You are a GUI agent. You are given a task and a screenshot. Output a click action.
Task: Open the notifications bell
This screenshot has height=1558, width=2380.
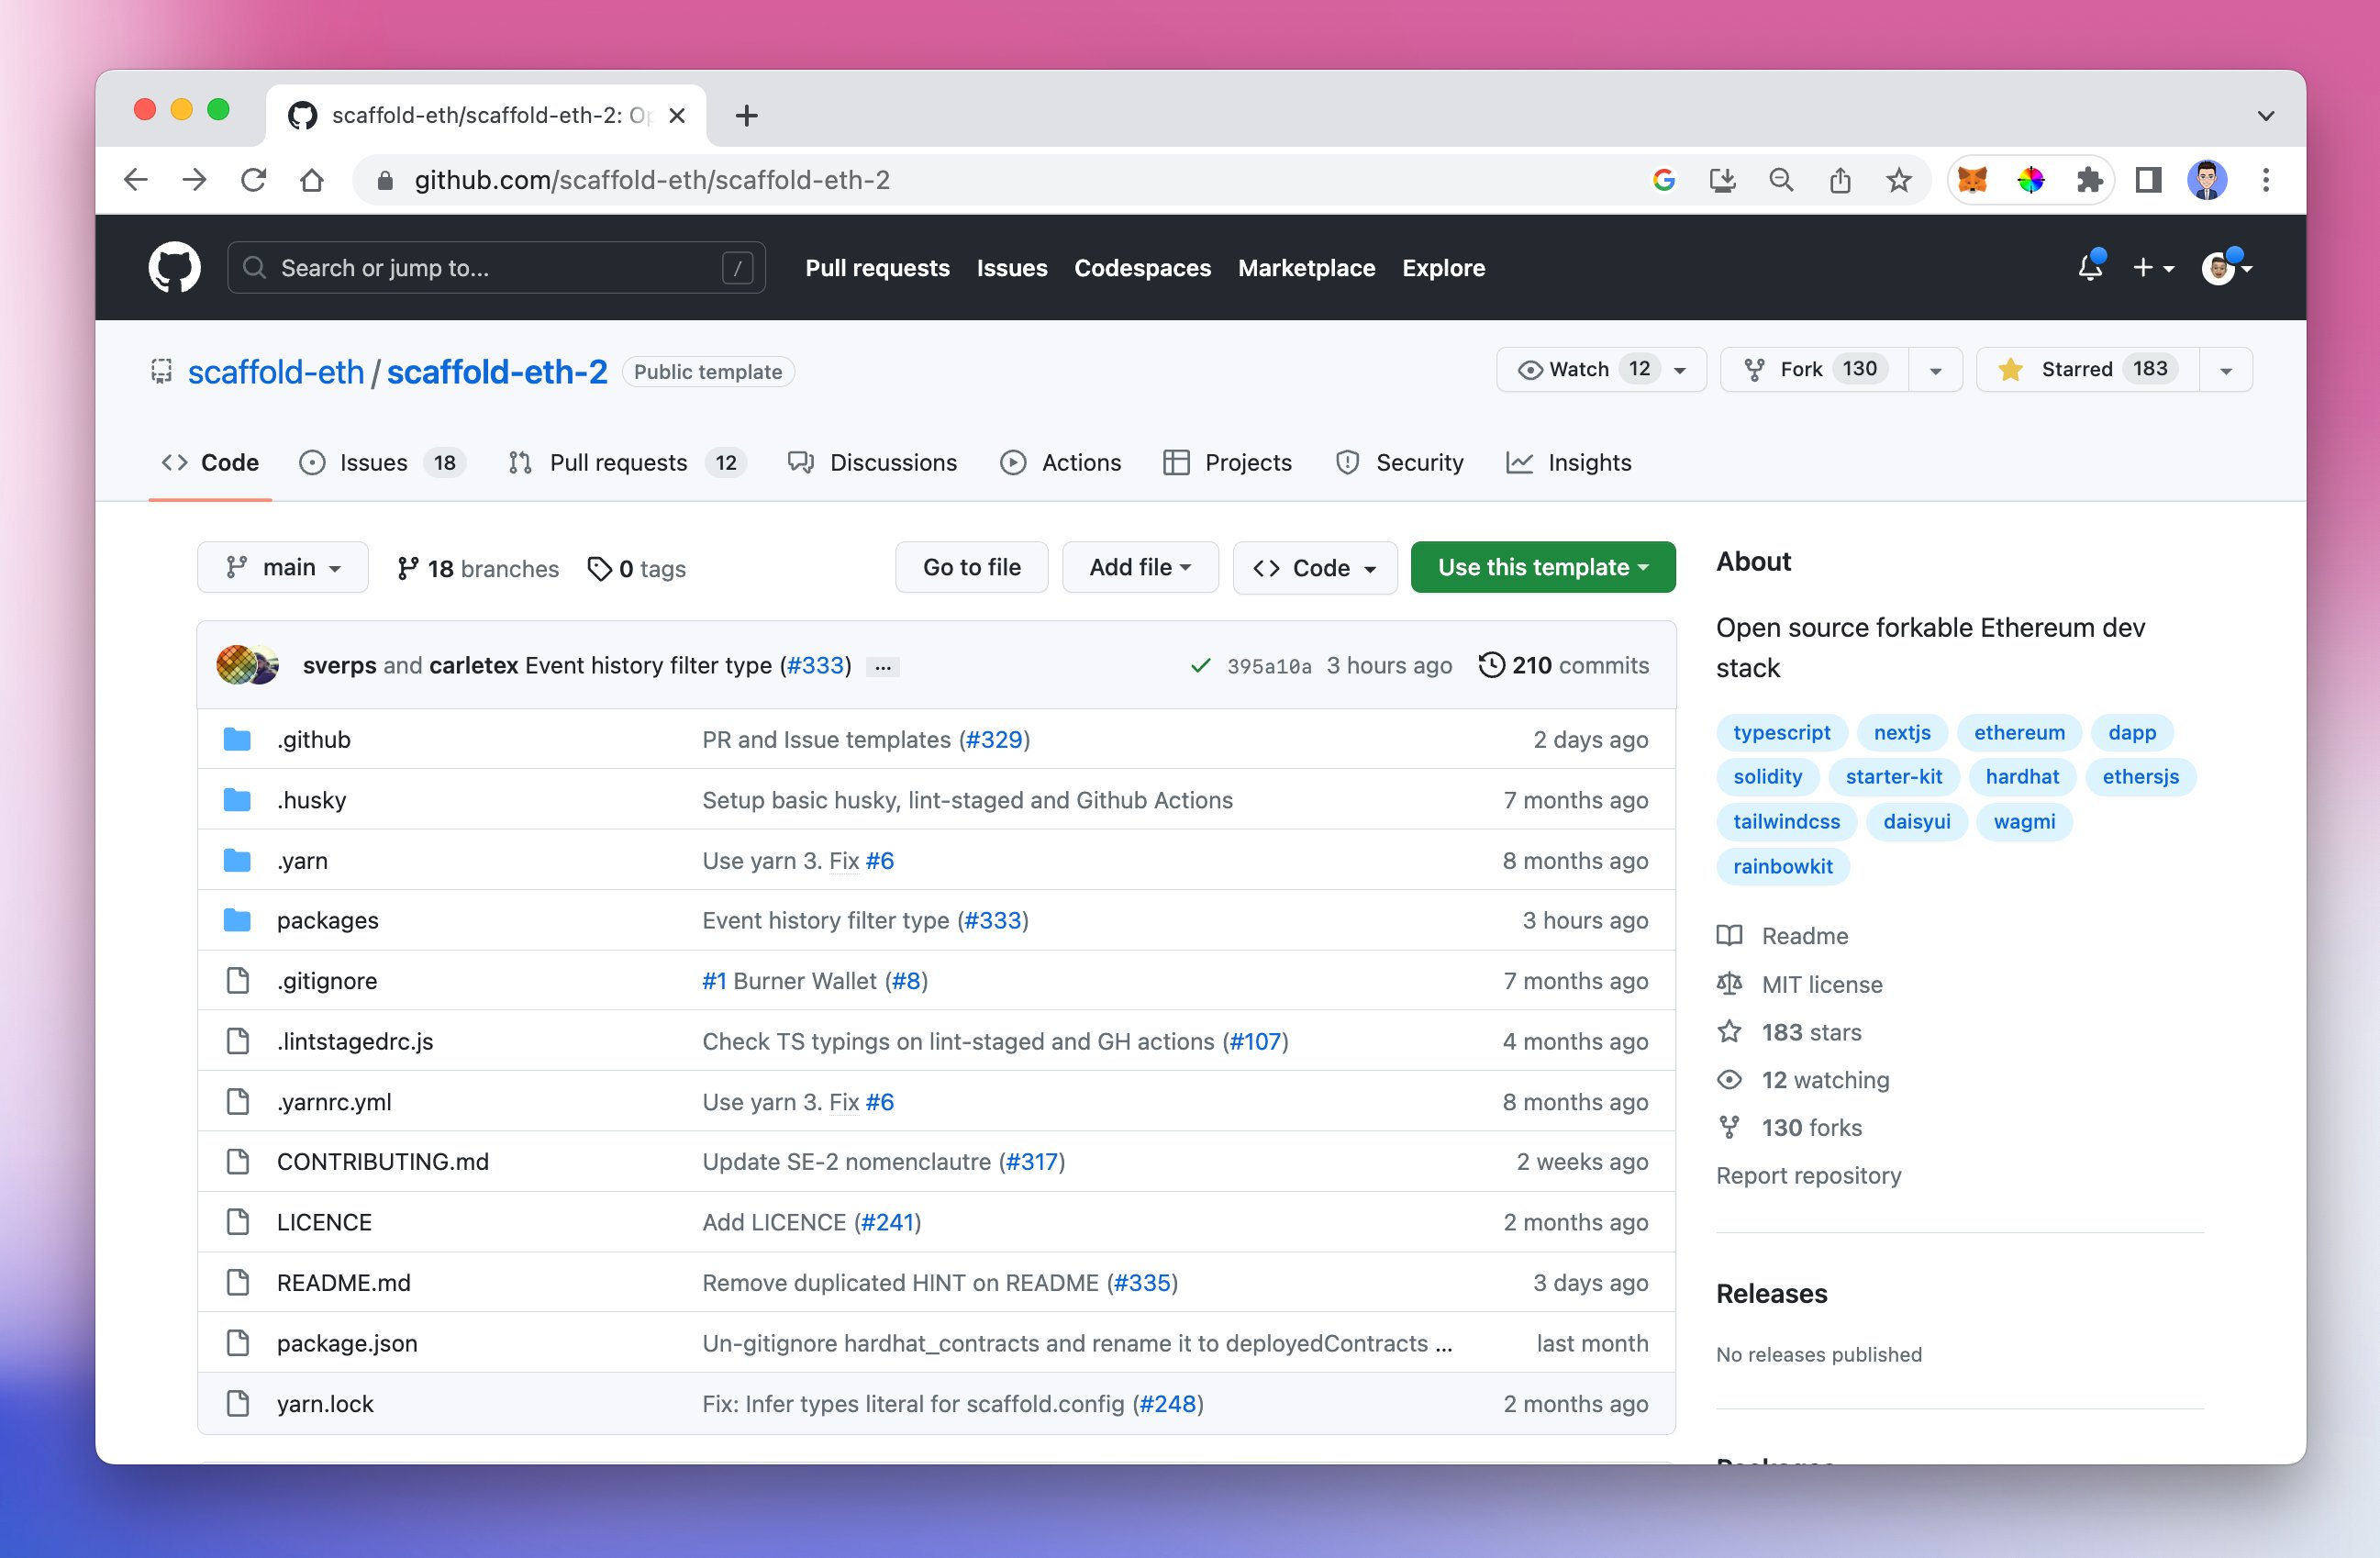click(x=2089, y=267)
